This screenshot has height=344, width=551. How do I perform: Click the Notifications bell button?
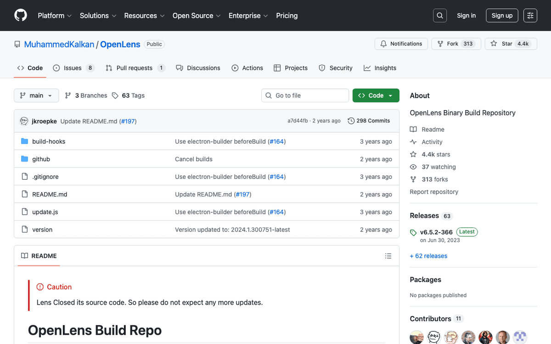pos(401,44)
